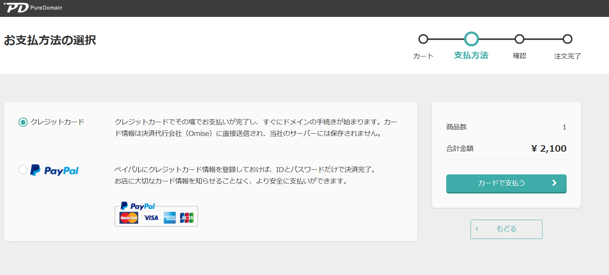
Task: Click the 支払方法 step circle
Action: 471,39
